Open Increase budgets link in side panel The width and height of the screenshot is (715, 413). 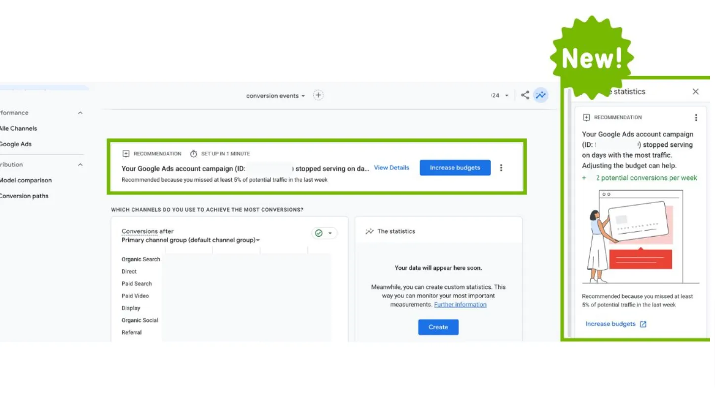tap(610, 324)
